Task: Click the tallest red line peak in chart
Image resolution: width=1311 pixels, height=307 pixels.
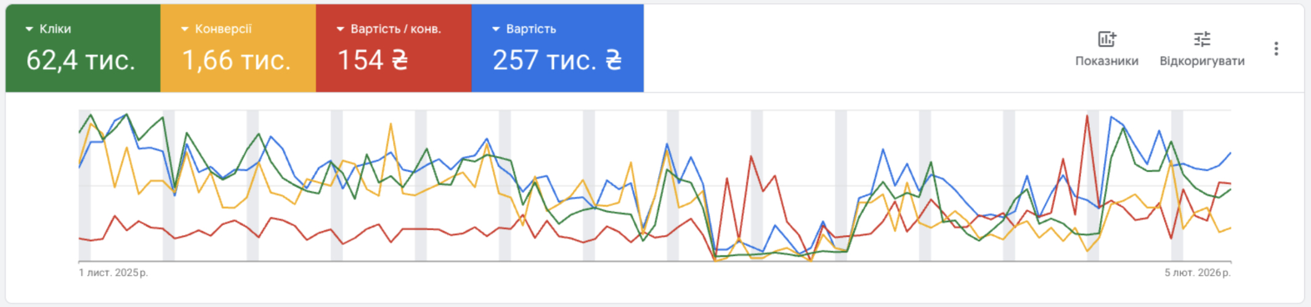Action: point(1087,116)
